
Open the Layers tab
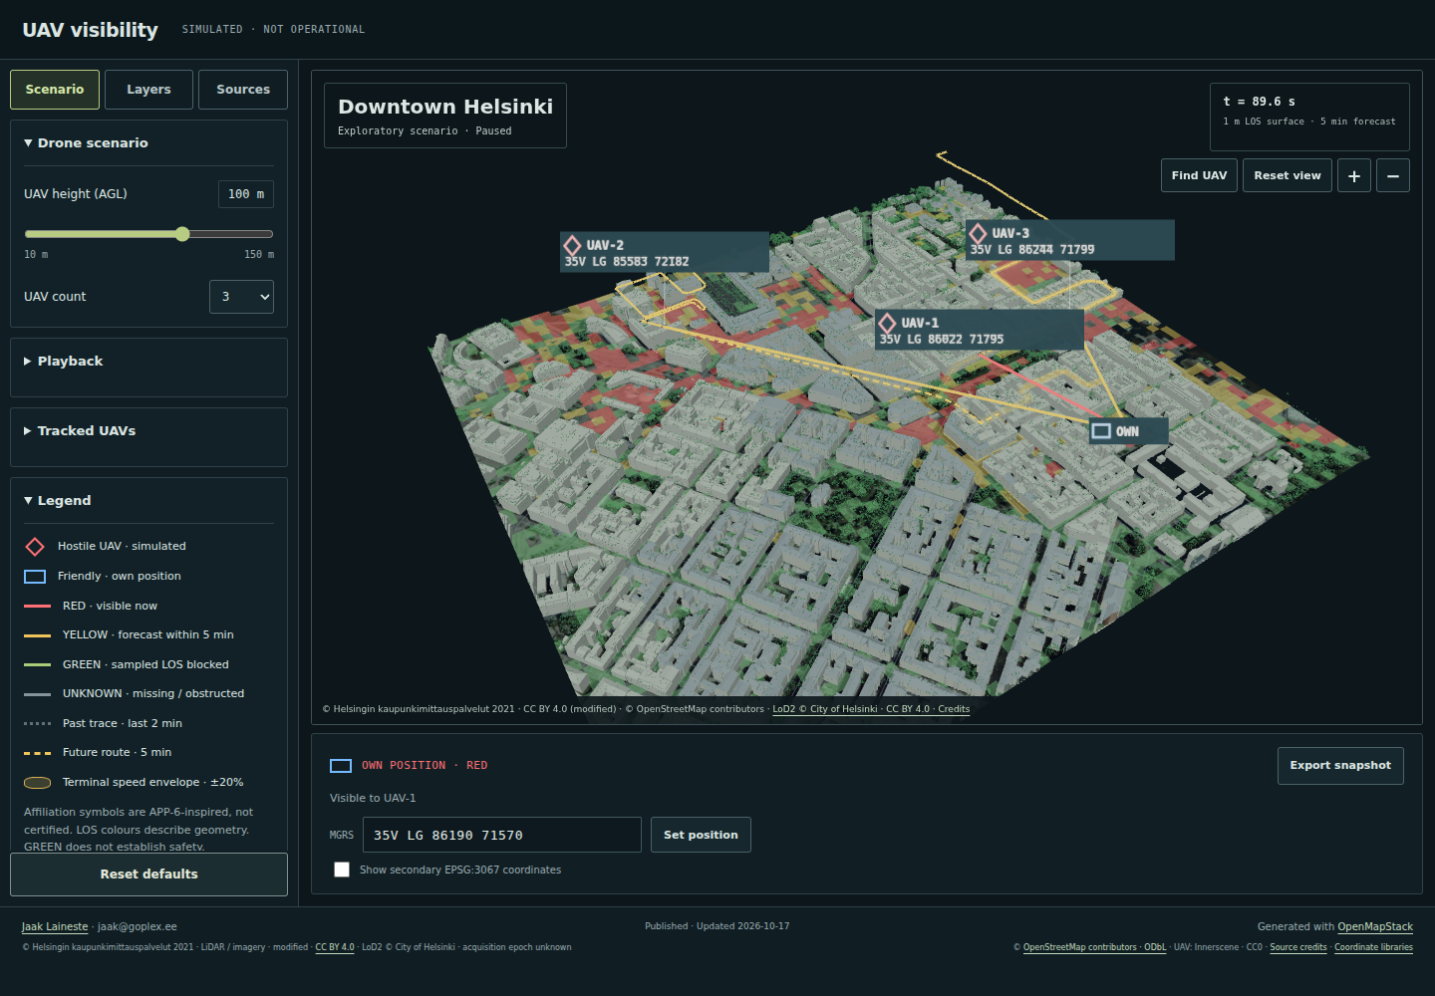[148, 90]
